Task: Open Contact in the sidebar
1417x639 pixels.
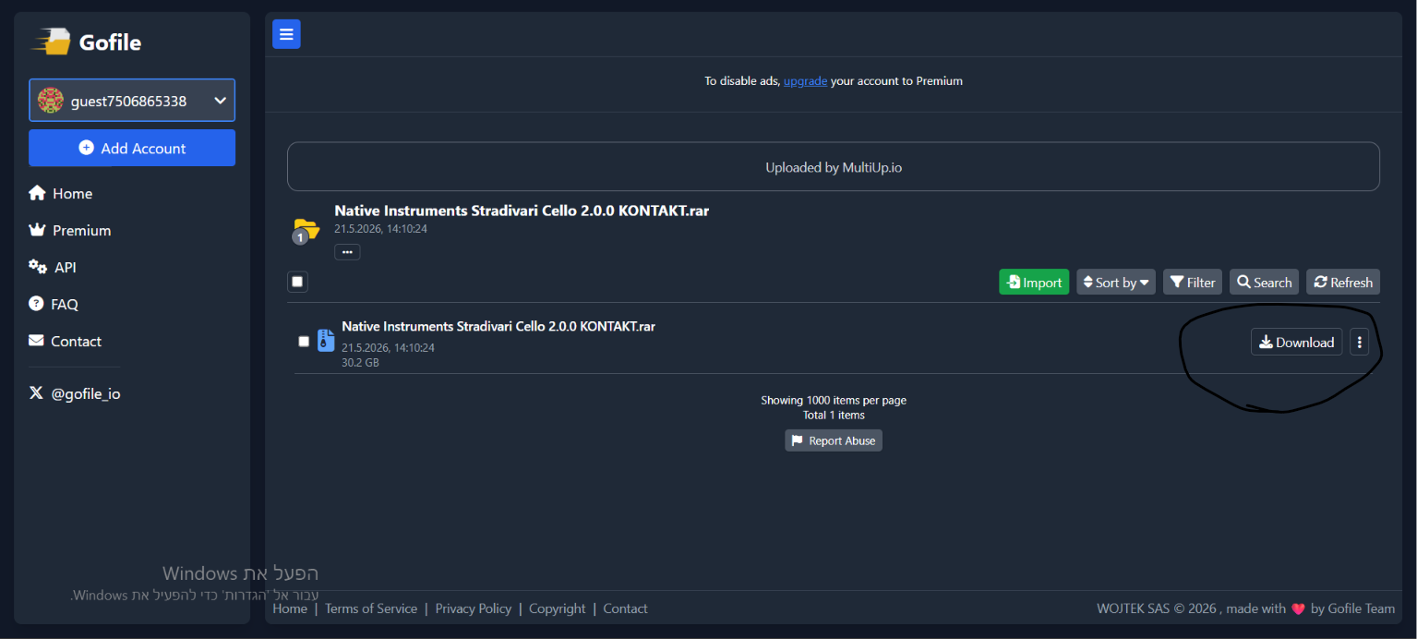Action: (x=66, y=341)
